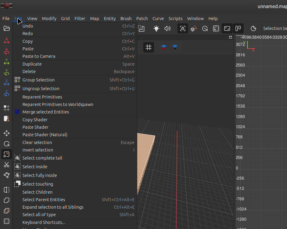Screen dimensions: 287x229
Task: Click the small maximize icon atop camera panel
Action: tap(230, 37)
